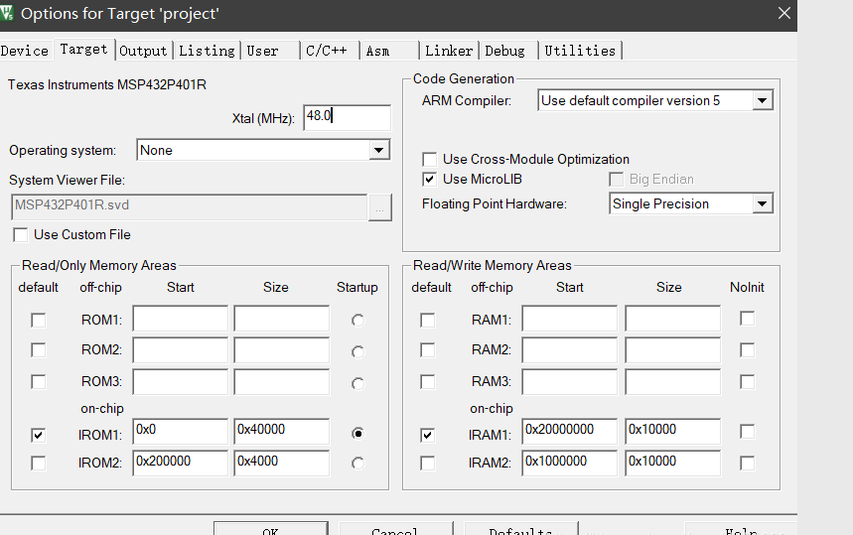Switch to the Device tab
Screen dimensions: 853x535
(x=25, y=51)
